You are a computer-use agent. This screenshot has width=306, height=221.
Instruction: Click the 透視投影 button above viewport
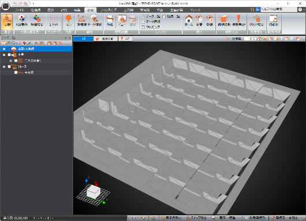coord(106,39)
